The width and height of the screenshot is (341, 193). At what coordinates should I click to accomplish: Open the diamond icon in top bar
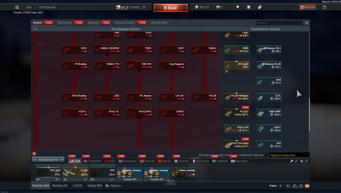(249, 7)
